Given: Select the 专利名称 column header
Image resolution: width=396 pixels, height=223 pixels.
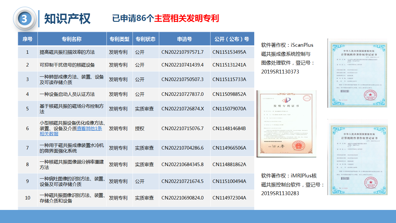Looking at the screenshot, I should (x=72, y=39).
